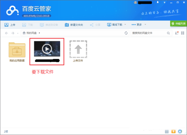
Task: Click the 新建文件夹 new folder icon
Action: tap(67, 25)
